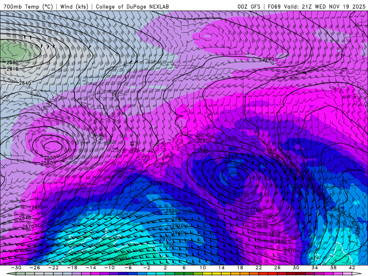The image size is (368, 276).
Task: Click the 'Wind (kts)' header label
Action: (74, 6)
